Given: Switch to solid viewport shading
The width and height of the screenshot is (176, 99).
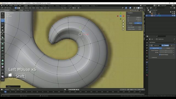Looking at the screenshot, I should [138, 8].
